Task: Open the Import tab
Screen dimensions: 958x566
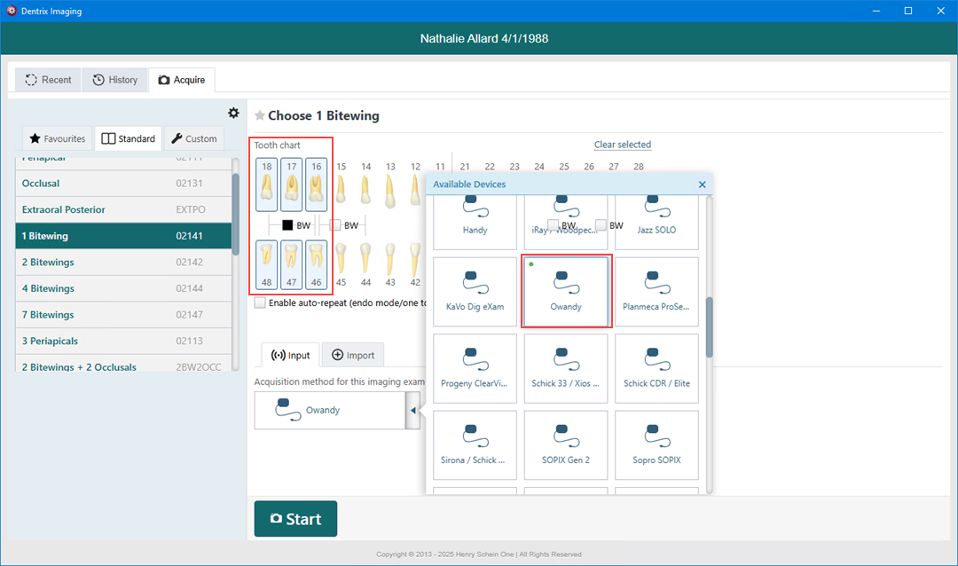Action: (x=353, y=355)
